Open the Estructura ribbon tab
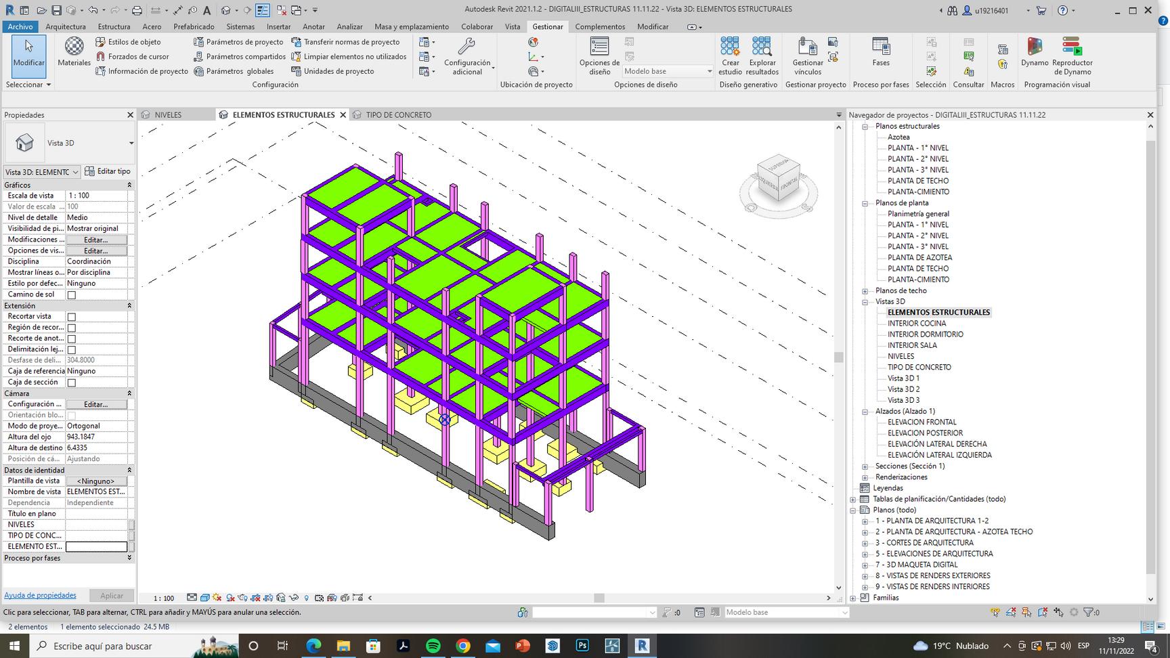Viewport: 1170px width, 658px height. 114,26
